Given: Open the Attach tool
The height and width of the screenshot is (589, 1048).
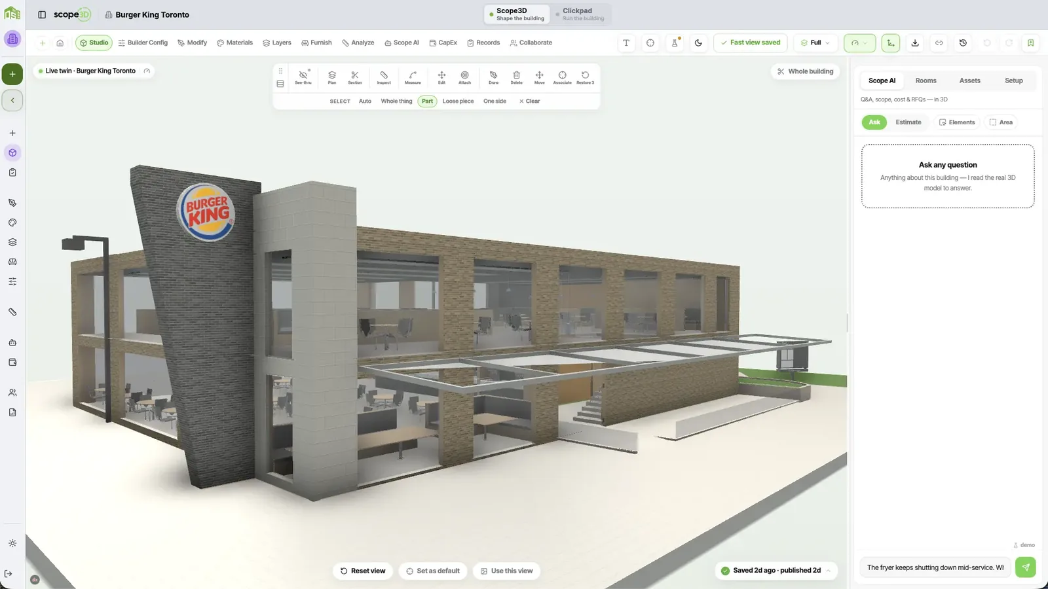Looking at the screenshot, I should 464,77.
